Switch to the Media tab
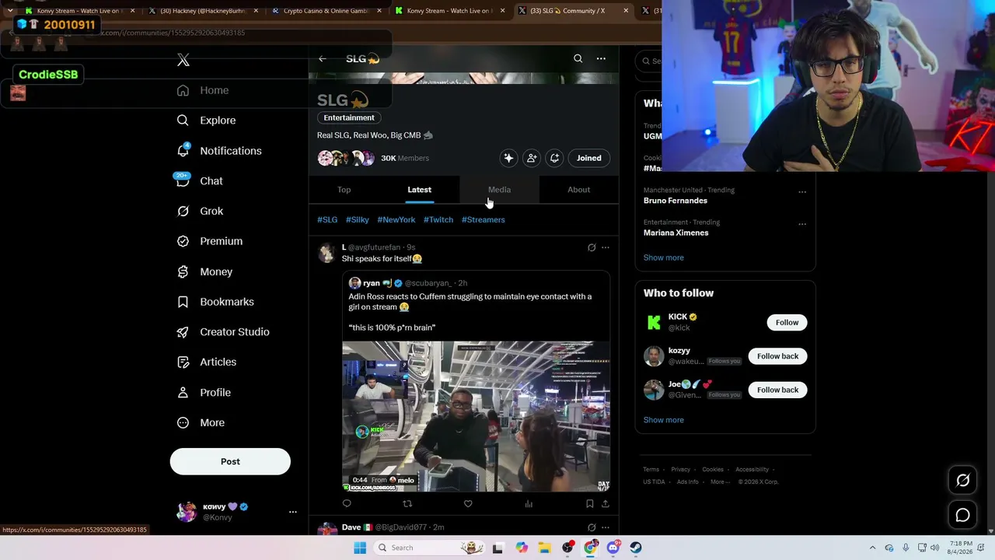 click(x=499, y=190)
